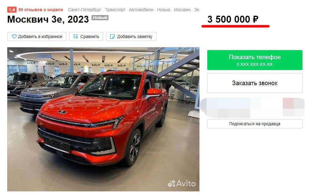The image size is (310, 195).
Task: Click the blurred seller profile area
Action: pyautogui.click(x=252, y=107)
